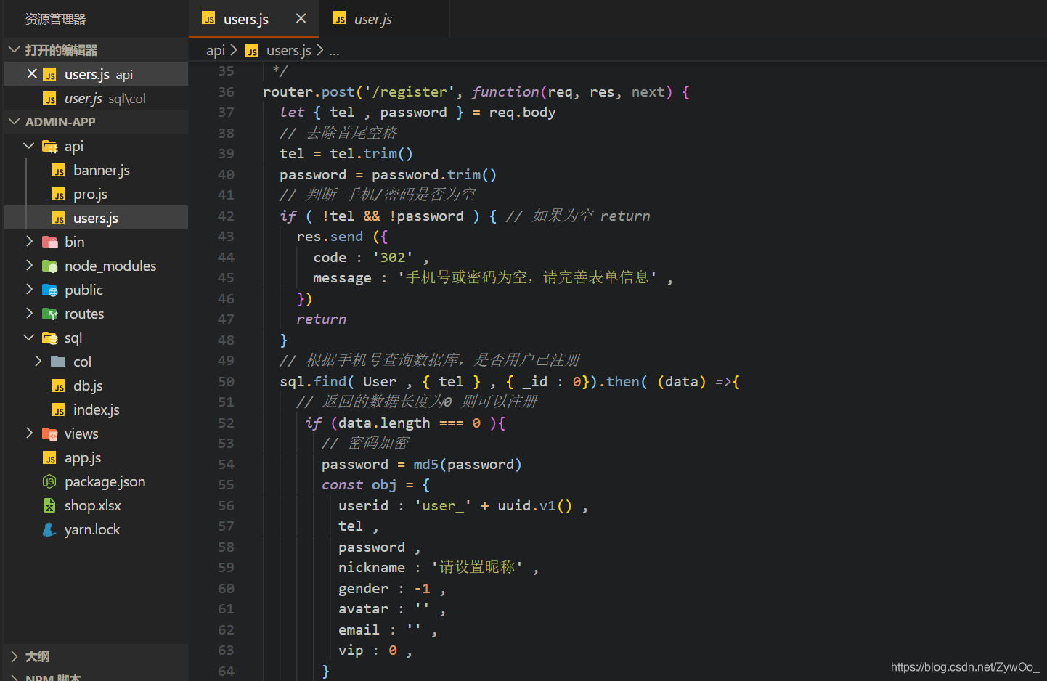Screen dimensions: 1047x681
Task: Click md5(password) call on line 54
Action: 468,465
